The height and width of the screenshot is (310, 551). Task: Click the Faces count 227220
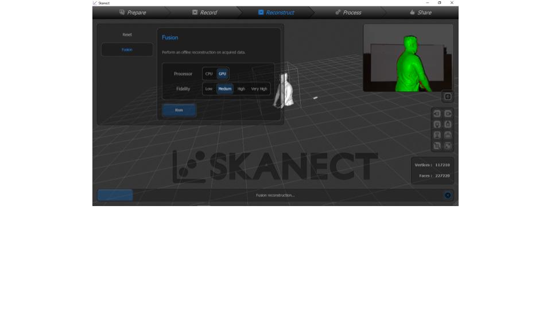pos(443,176)
